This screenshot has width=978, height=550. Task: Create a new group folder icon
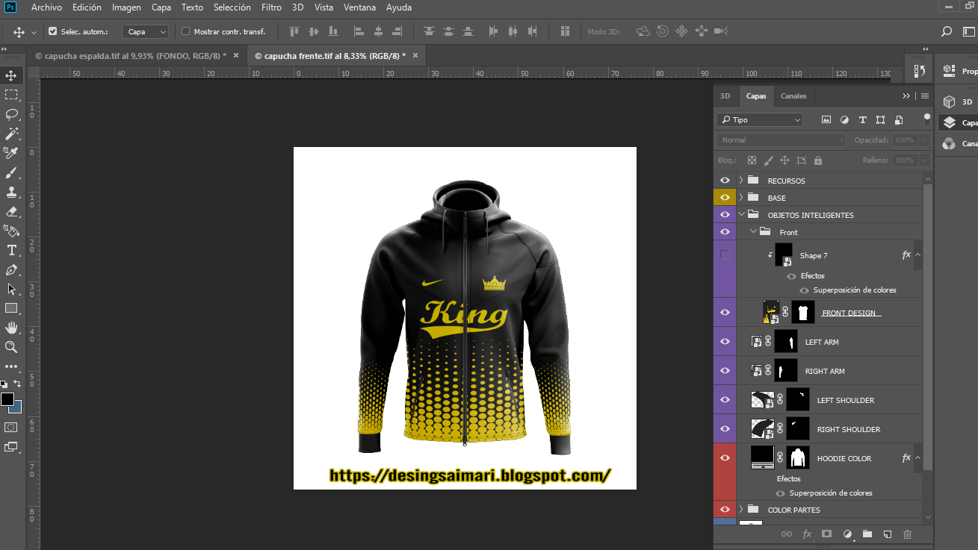point(867,534)
